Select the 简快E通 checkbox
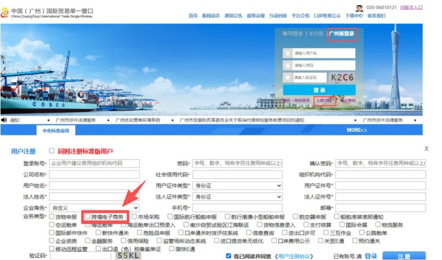The height and width of the screenshot is (260, 442). click(x=172, y=249)
